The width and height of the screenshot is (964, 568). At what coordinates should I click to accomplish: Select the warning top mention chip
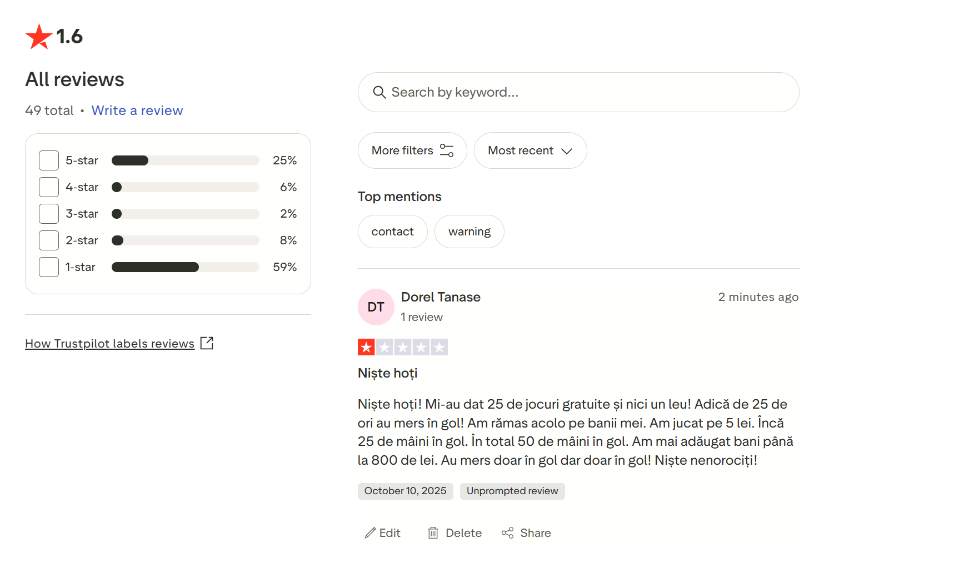point(469,232)
